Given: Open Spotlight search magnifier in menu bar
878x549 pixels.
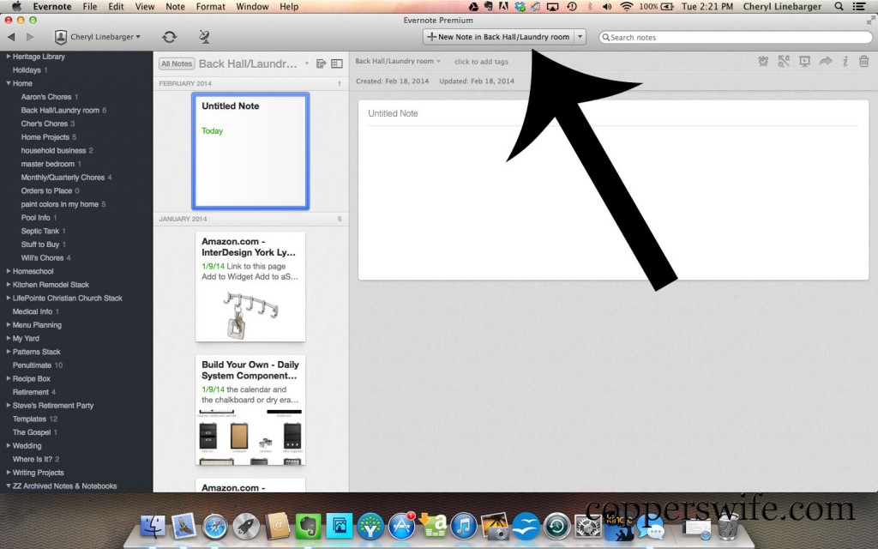Looking at the screenshot, I should tap(839, 7).
